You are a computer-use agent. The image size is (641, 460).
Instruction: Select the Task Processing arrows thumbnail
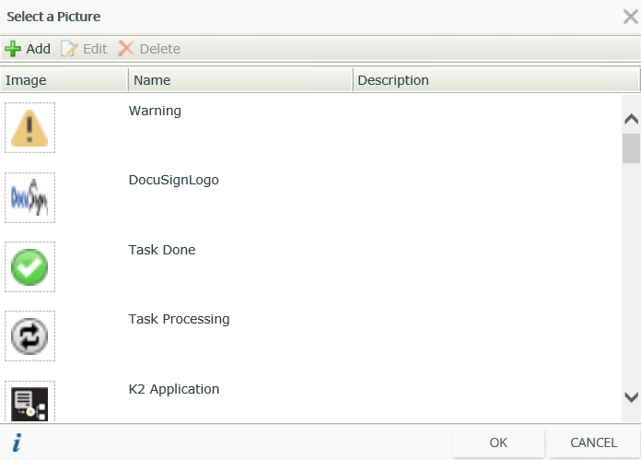tap(29, 336)
